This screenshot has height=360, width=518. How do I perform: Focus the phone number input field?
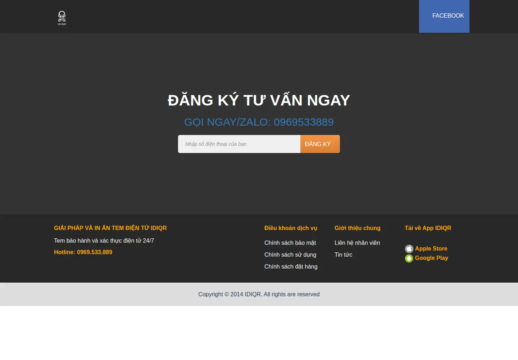tap(239, 144)
